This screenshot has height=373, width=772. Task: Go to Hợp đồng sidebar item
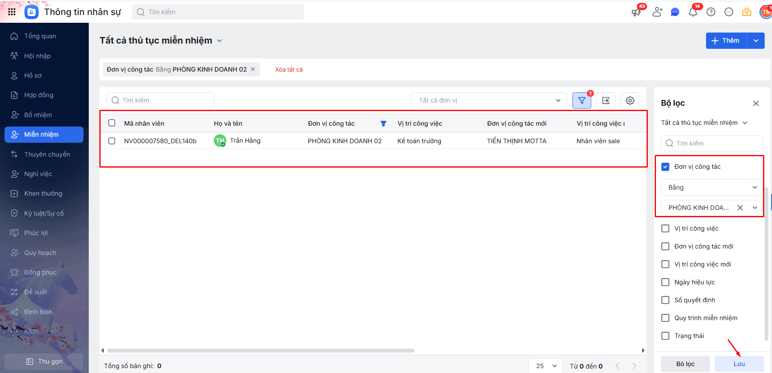(39, 95)
